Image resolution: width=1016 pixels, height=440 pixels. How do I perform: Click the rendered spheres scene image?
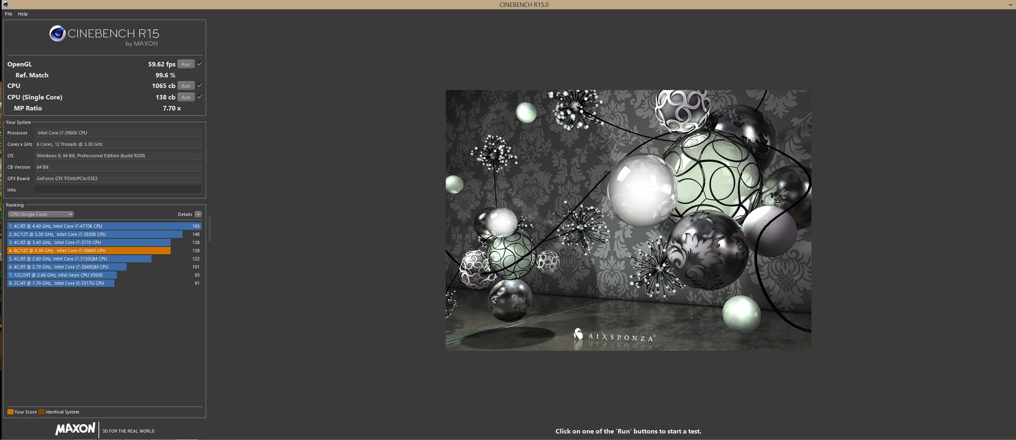click(628, 220)
